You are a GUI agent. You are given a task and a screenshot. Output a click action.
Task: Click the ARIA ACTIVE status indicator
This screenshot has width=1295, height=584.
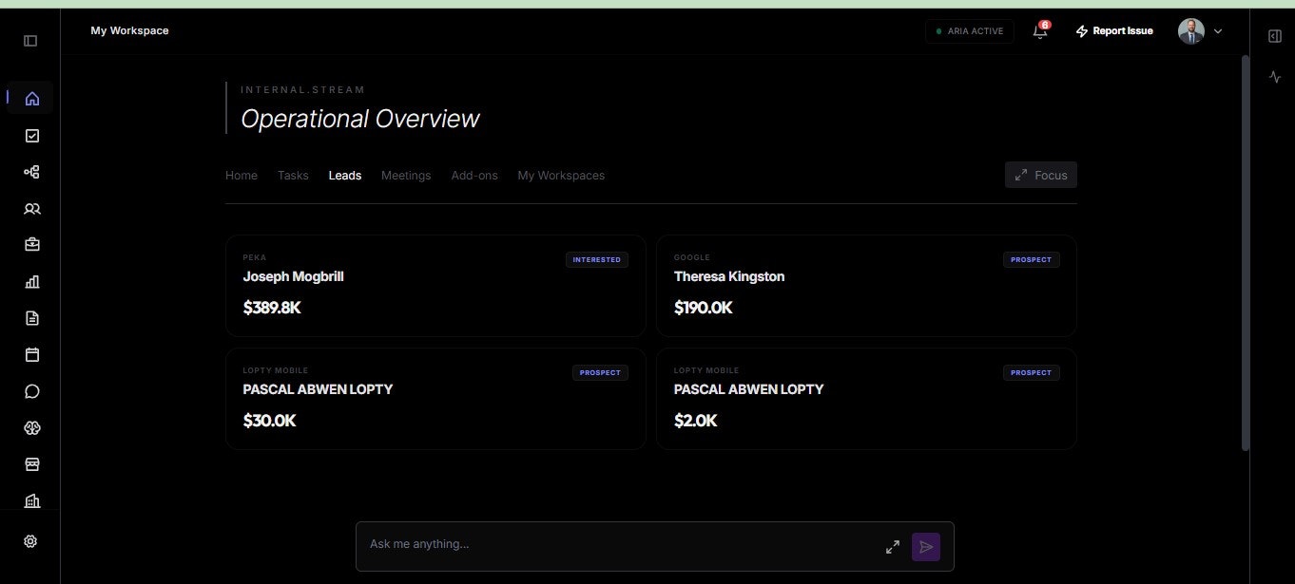click(x=970, y=30)
